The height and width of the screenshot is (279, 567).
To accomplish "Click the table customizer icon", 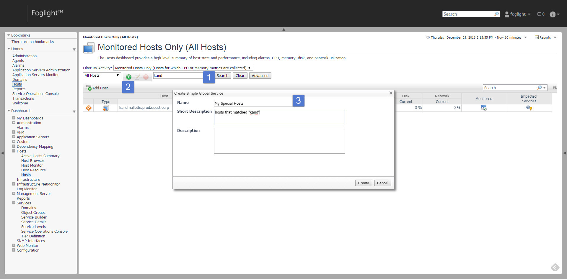I will point(555,88).
